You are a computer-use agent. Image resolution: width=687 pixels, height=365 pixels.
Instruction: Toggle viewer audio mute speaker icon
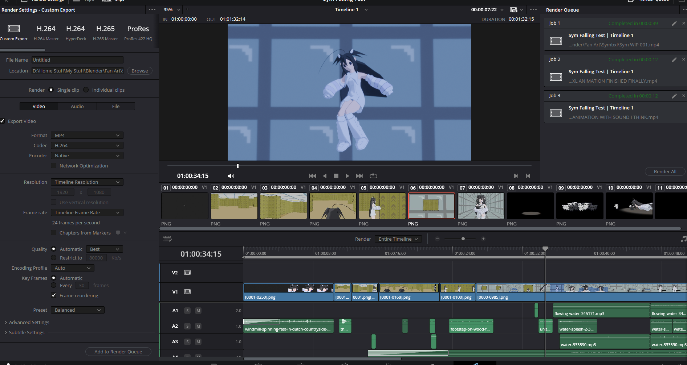tap(231, 176)
